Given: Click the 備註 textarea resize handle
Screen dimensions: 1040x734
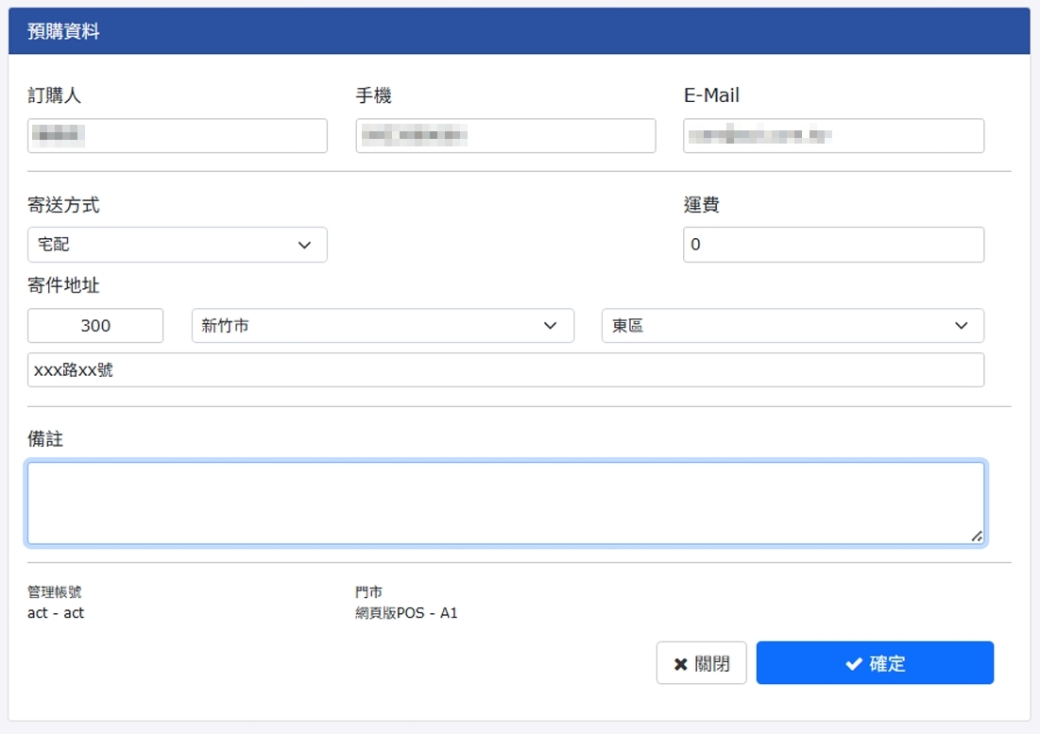Looking at the screenshot, I should pos(976,537).
